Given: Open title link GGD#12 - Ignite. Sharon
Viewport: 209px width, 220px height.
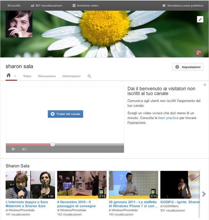Looking at the screenshot, I should (x=180, y=202).
